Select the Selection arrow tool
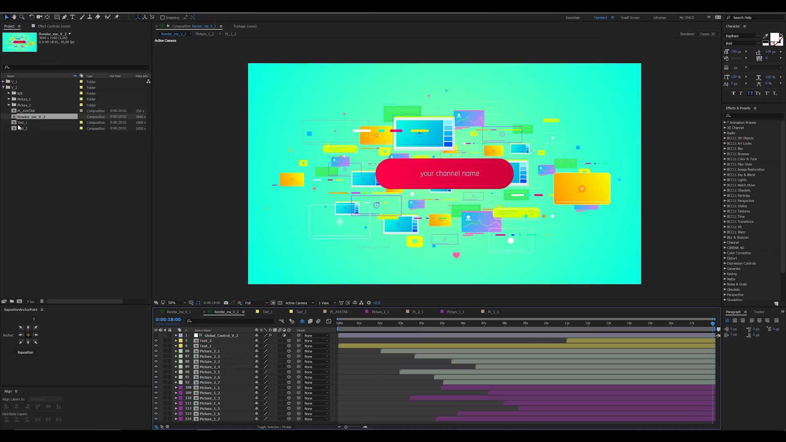Viewport: 786px width, 442px height. (x=6, y=17)
